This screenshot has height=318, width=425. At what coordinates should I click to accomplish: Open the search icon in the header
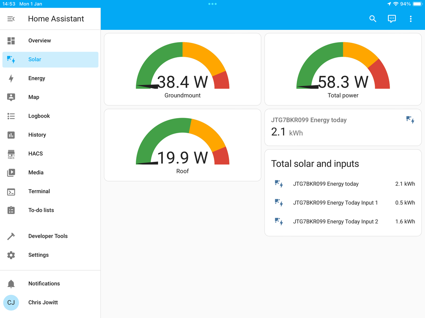[373, 19]
